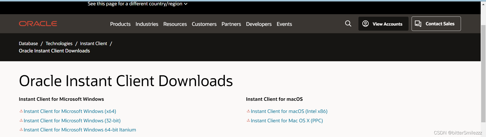This screenshot has height=137, width=486.
Task: Open Instant Client for Mac OS X (PPC)
Action: 287,121
